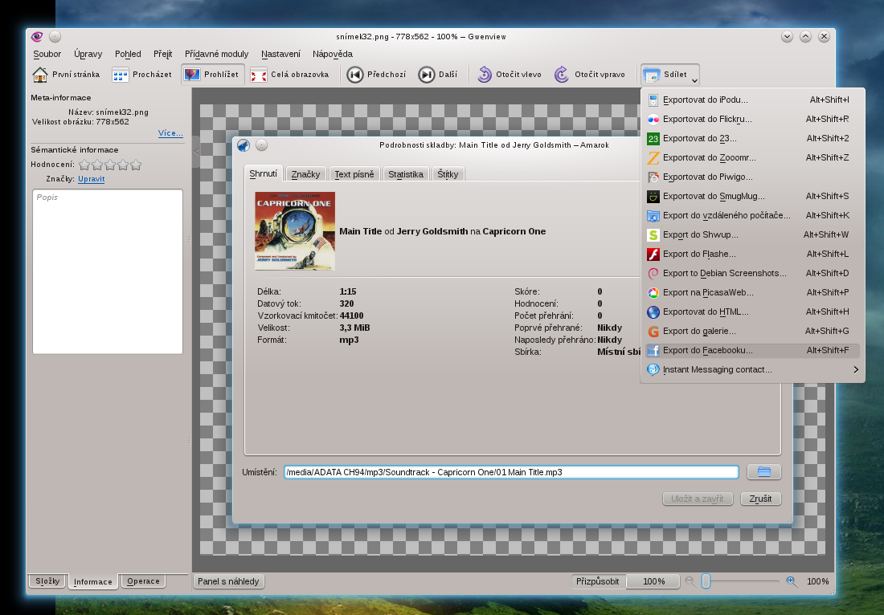Image resolution: width=884 pixels, height=615 pixels.
Task: Go to next image with Další
Action: pyautogui.click(x=427, y=75)
